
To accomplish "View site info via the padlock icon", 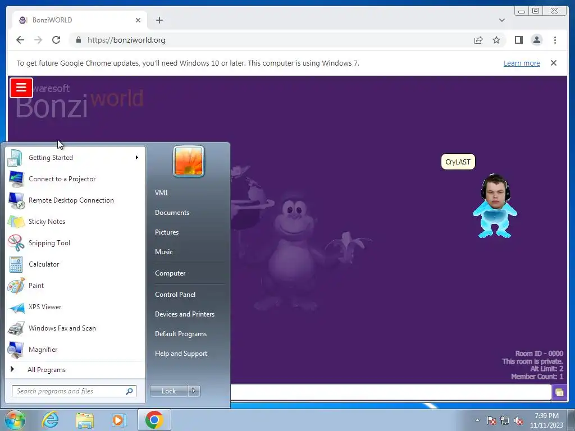I will tap(78, 40).
